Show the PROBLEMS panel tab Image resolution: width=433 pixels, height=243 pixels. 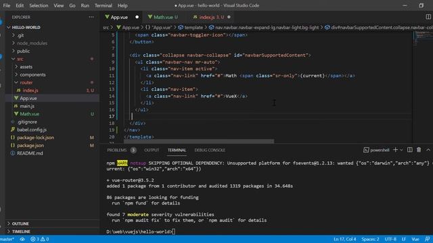116,150
